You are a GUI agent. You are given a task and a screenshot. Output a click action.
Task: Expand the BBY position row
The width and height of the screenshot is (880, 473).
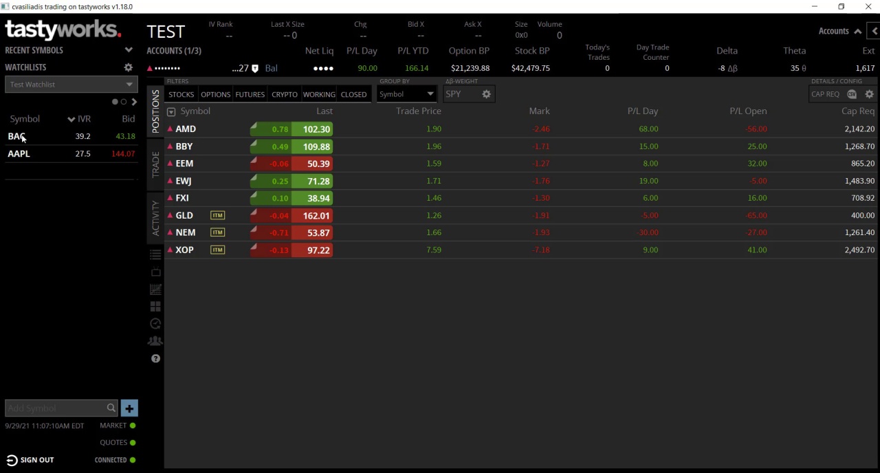tap(170, 146)
